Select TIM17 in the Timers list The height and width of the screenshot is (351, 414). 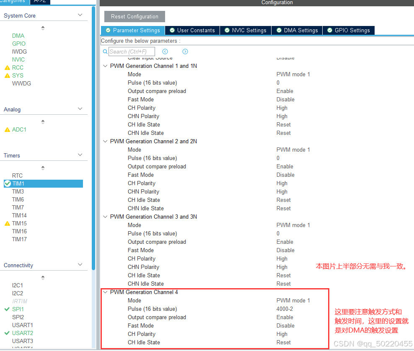tap(19, 239)
